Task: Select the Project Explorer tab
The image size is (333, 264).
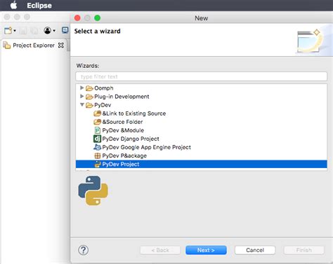Action: coord(34,46)
